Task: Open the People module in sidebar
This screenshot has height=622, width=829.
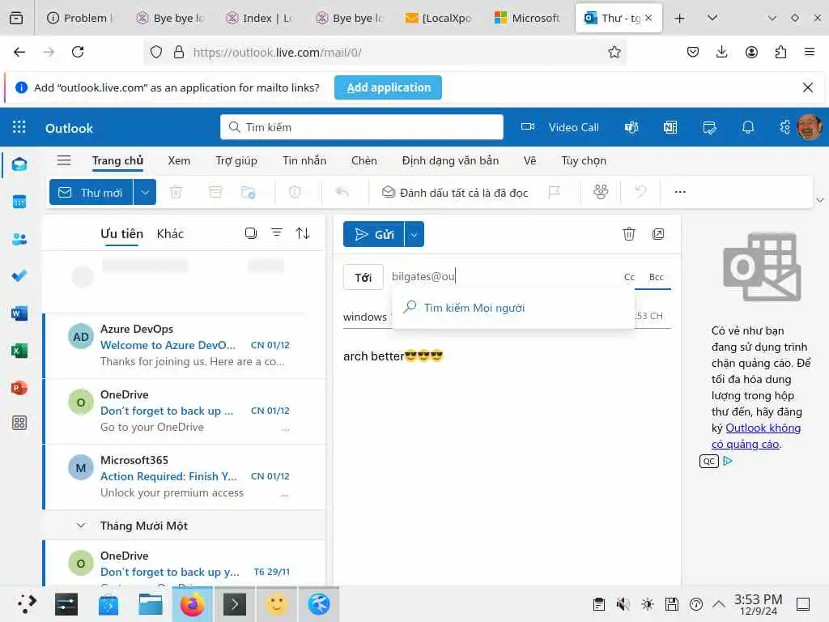Action: click(x=19, y=239)
